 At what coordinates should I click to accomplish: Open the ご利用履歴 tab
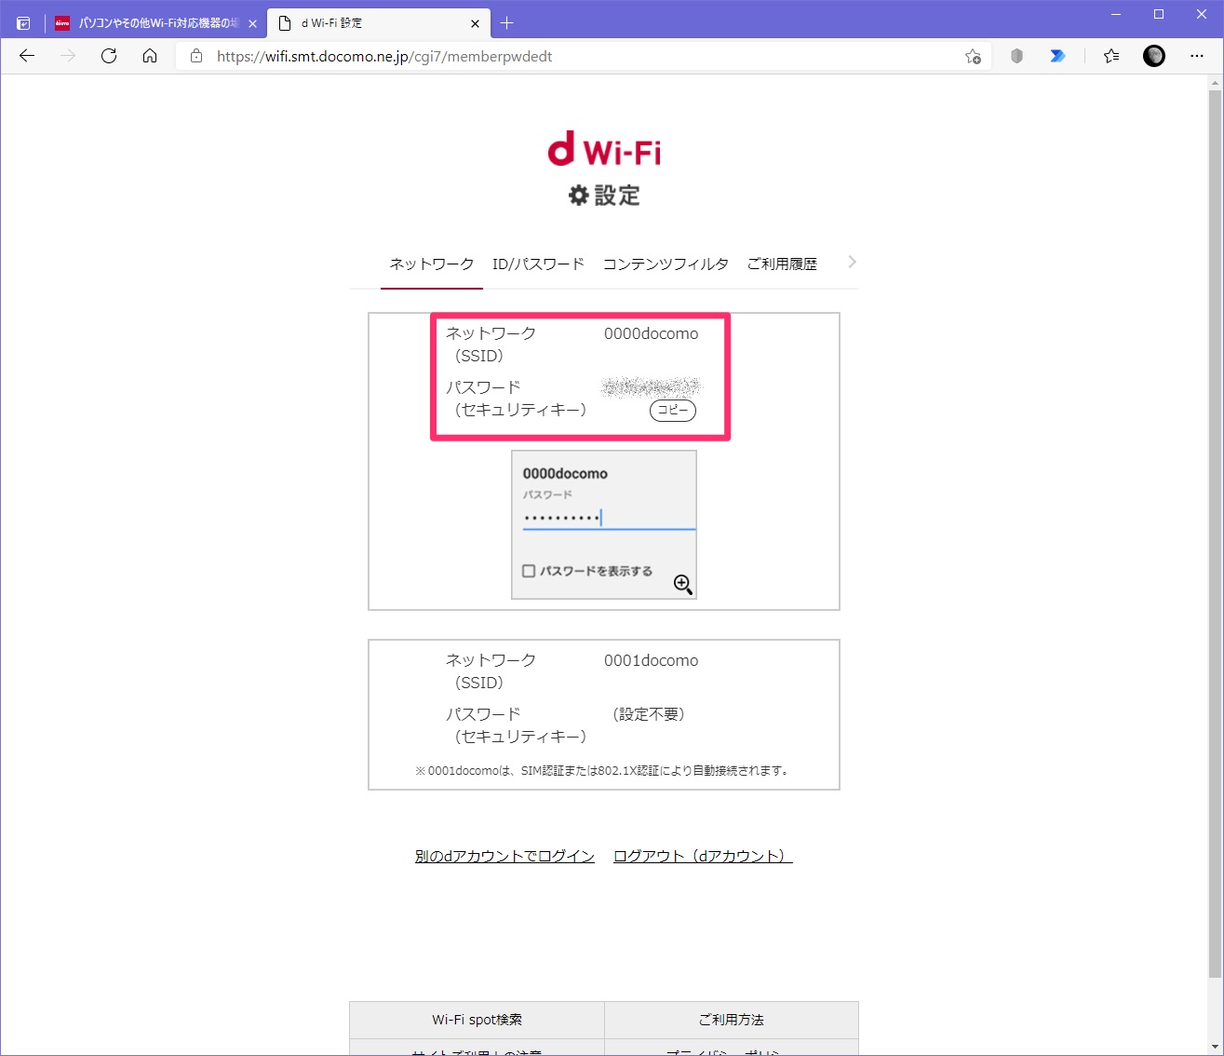pos(782,264)
